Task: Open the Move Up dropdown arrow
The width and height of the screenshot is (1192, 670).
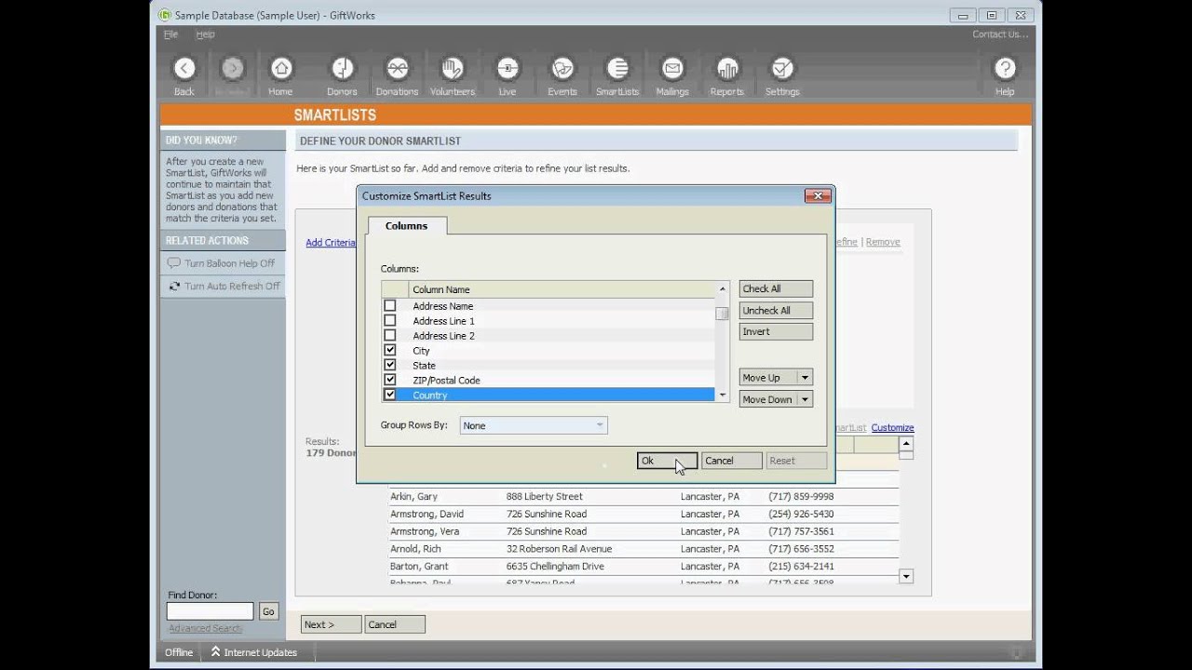Action: tap(806, 378)
